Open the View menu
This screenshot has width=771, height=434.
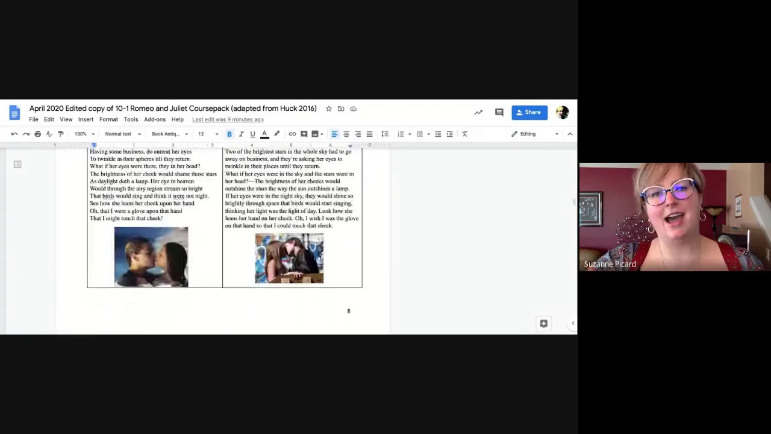click(66, 119)
